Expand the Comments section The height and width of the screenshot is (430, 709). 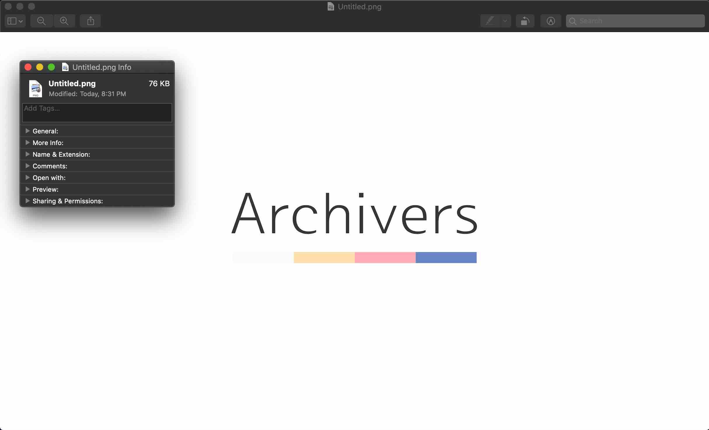pyautogui.click(x=27, y=166)
